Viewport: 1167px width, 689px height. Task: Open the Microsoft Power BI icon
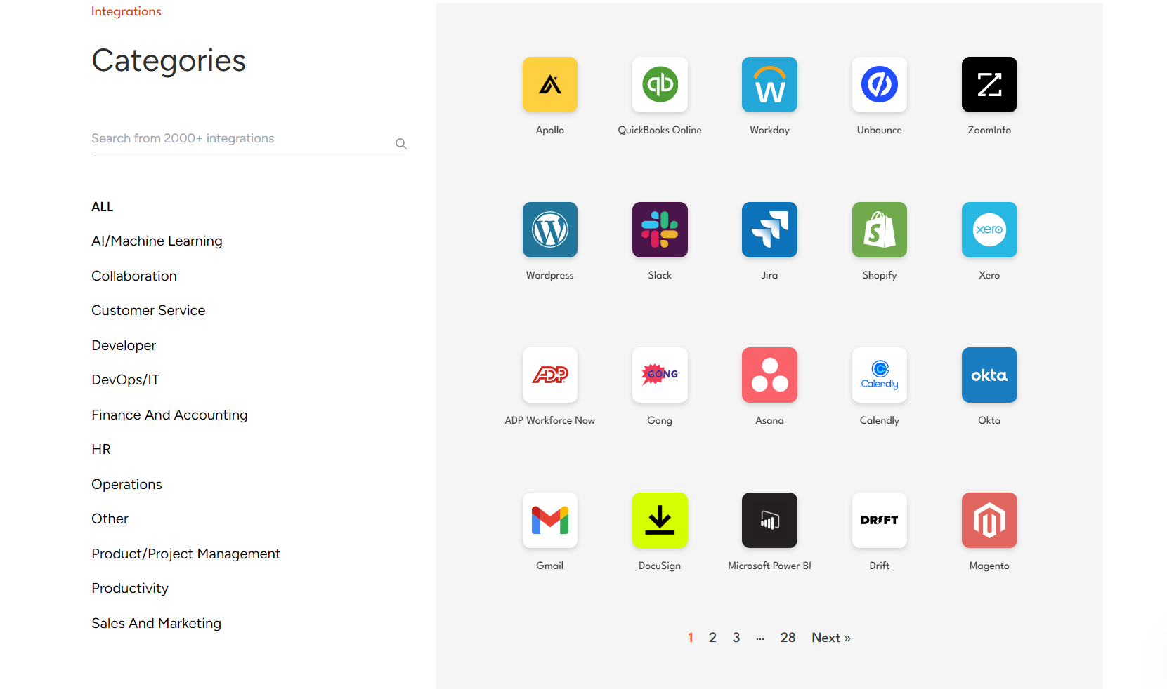(769, 520)
